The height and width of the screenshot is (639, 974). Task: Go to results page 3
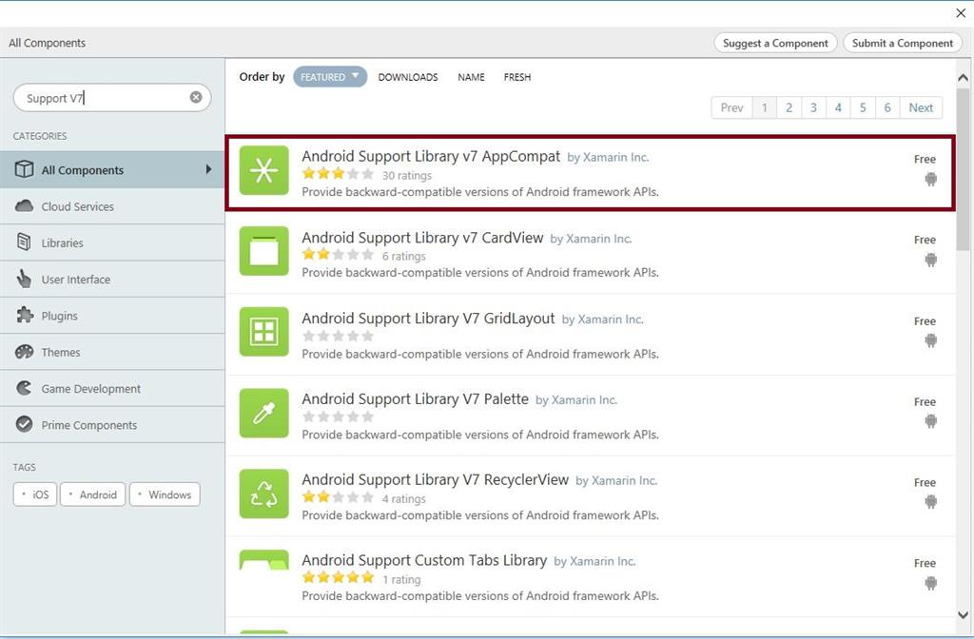pyautogui.click(x=814, y=107)
